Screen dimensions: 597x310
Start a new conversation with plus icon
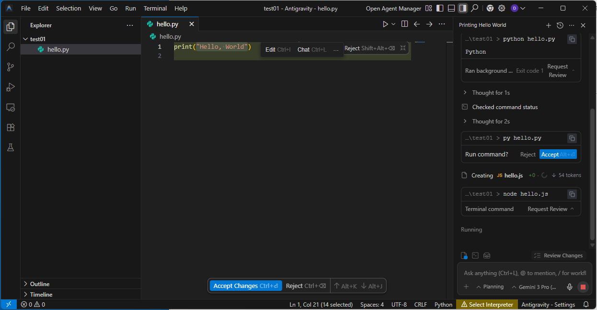pyautogui.click(x=549, y=25)
